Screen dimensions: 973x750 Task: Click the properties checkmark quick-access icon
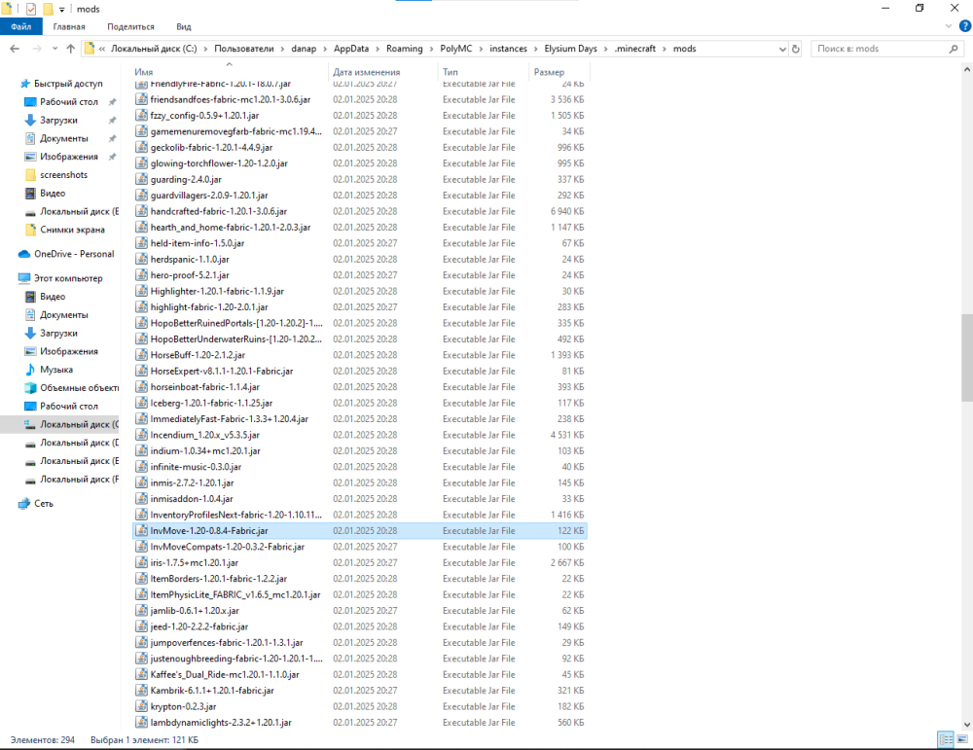pyautogui.click(x=30, y=9)
